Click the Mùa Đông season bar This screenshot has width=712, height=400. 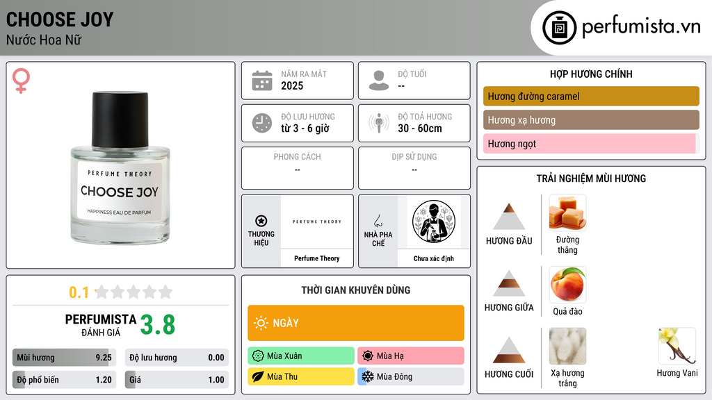click(x=411, y=376)
